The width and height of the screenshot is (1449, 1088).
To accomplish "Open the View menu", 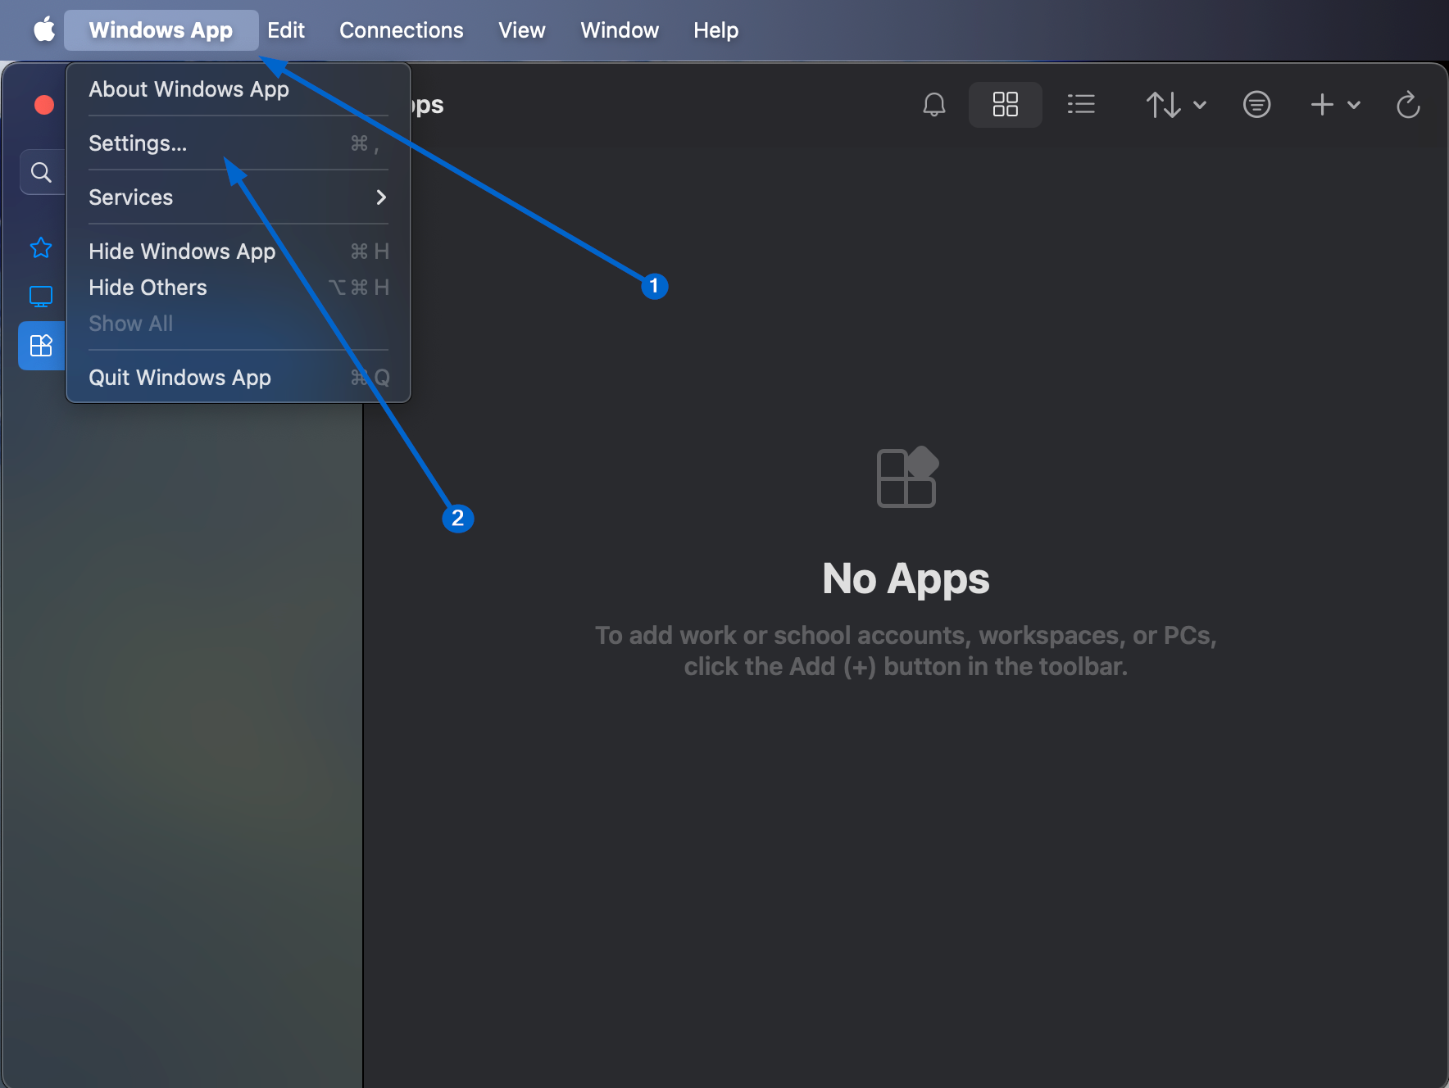I will 522,30.
